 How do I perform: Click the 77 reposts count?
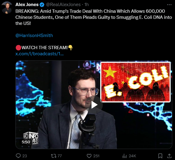click(60, 156)
